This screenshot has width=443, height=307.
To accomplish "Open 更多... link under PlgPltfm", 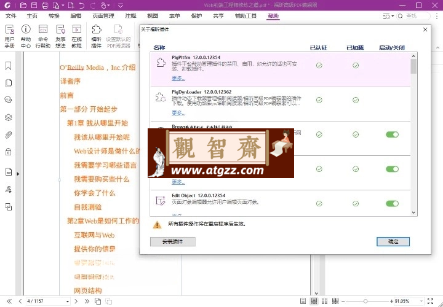I will (x=178, y=79).
